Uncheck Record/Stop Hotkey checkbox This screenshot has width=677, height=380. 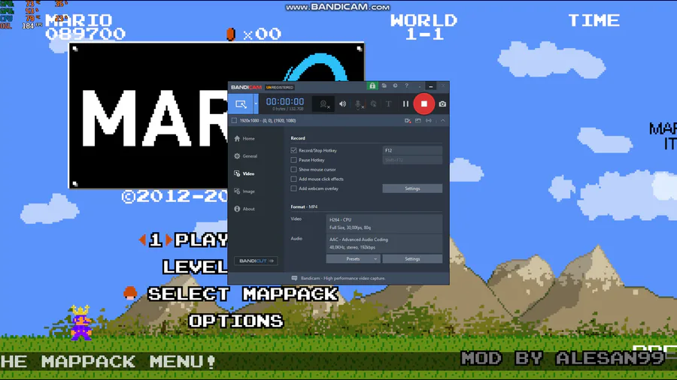293,150
